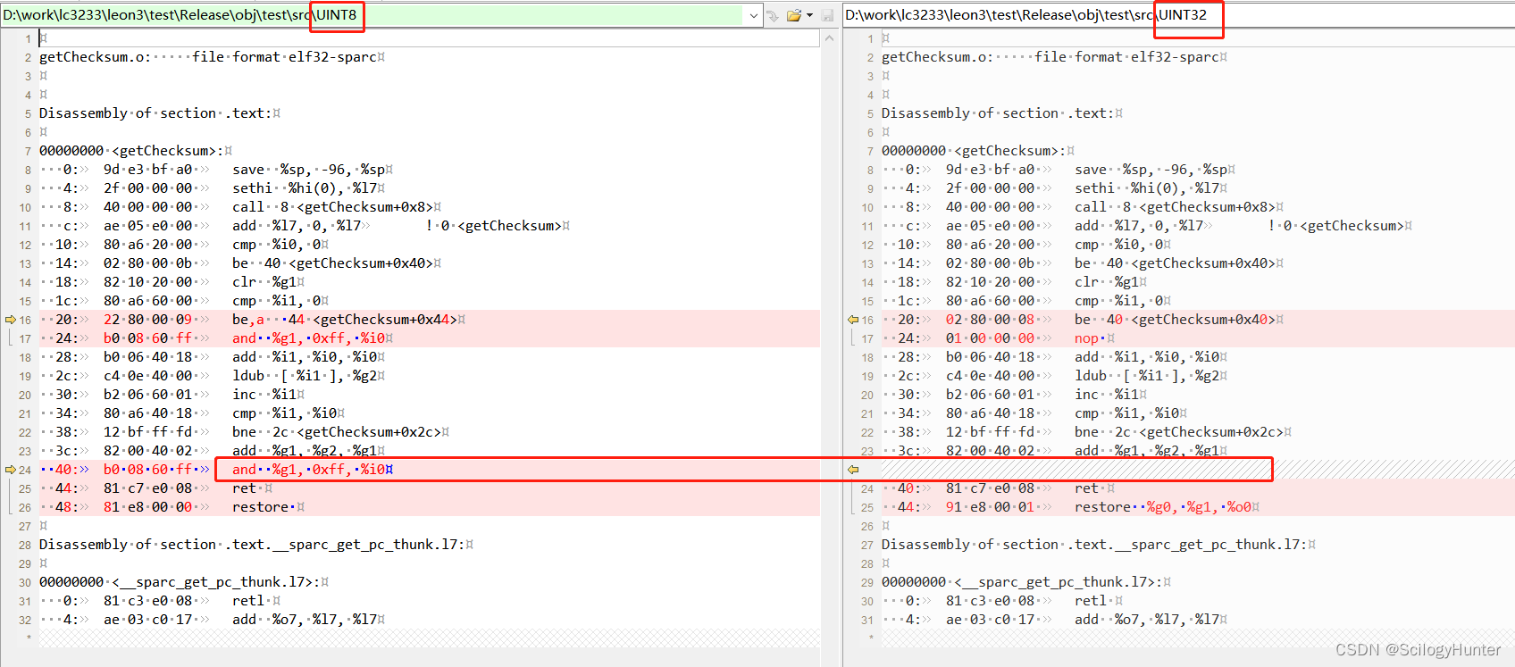Click left pane line number 16 gutter
This screenshot has height=667, width=1515.
click(x=25, y=320)
